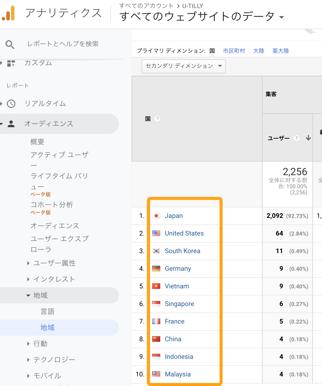Open 概要 under Audience
The image size is (322, 386).
pos(37,142)
